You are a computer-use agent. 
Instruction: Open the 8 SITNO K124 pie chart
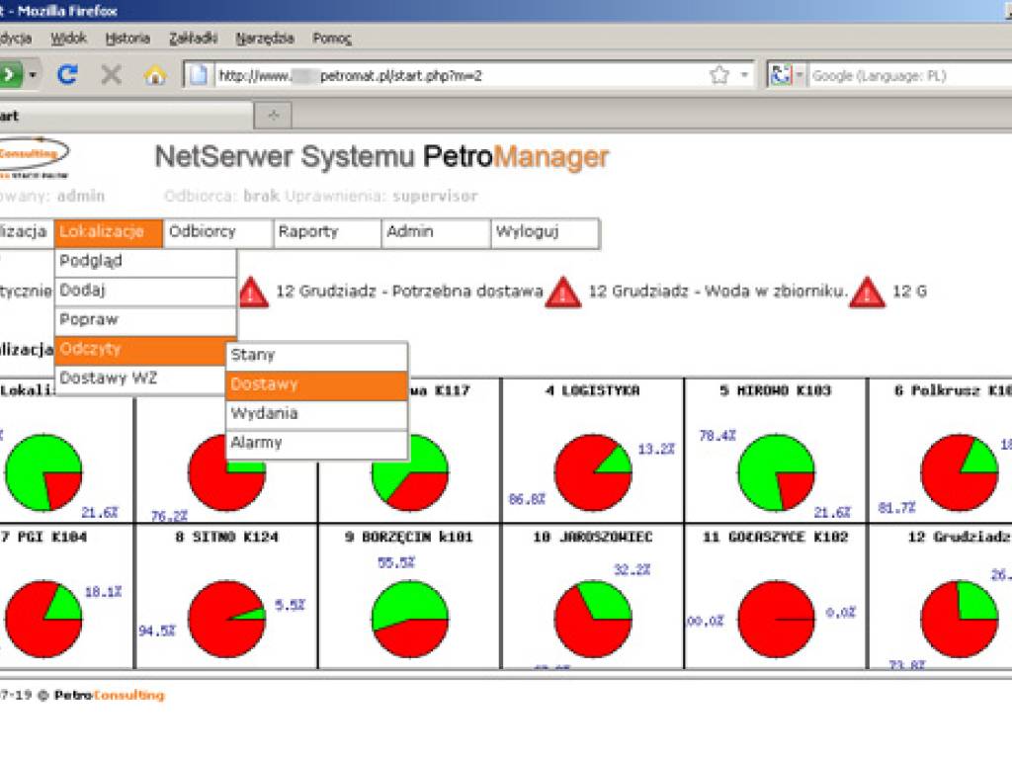pyautogui.click(x=226, y=620)
